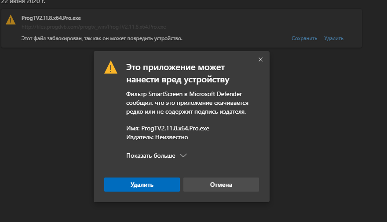Screen dimensions: 387x222
Task: Close the SmartScreen dialog with the X icon
Action: (261, 59)
